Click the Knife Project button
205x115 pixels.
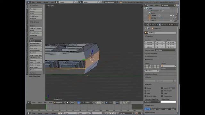(x=36, y=67)
